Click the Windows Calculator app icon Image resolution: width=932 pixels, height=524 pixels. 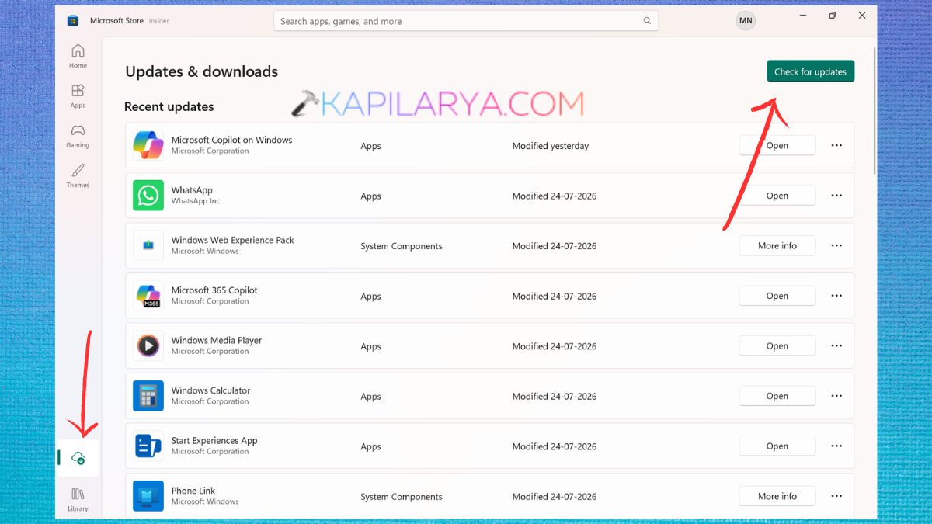(x=148, y=396)
